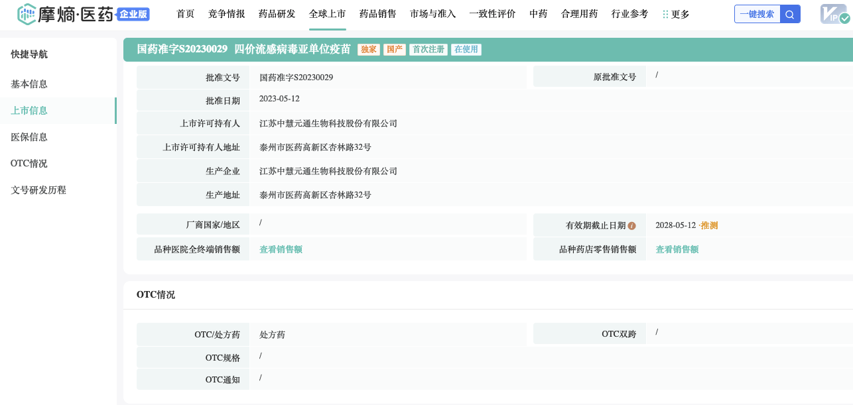Open the 全球上市 menu tab
Screen dimensions: 853x405
tap(327, 14)
